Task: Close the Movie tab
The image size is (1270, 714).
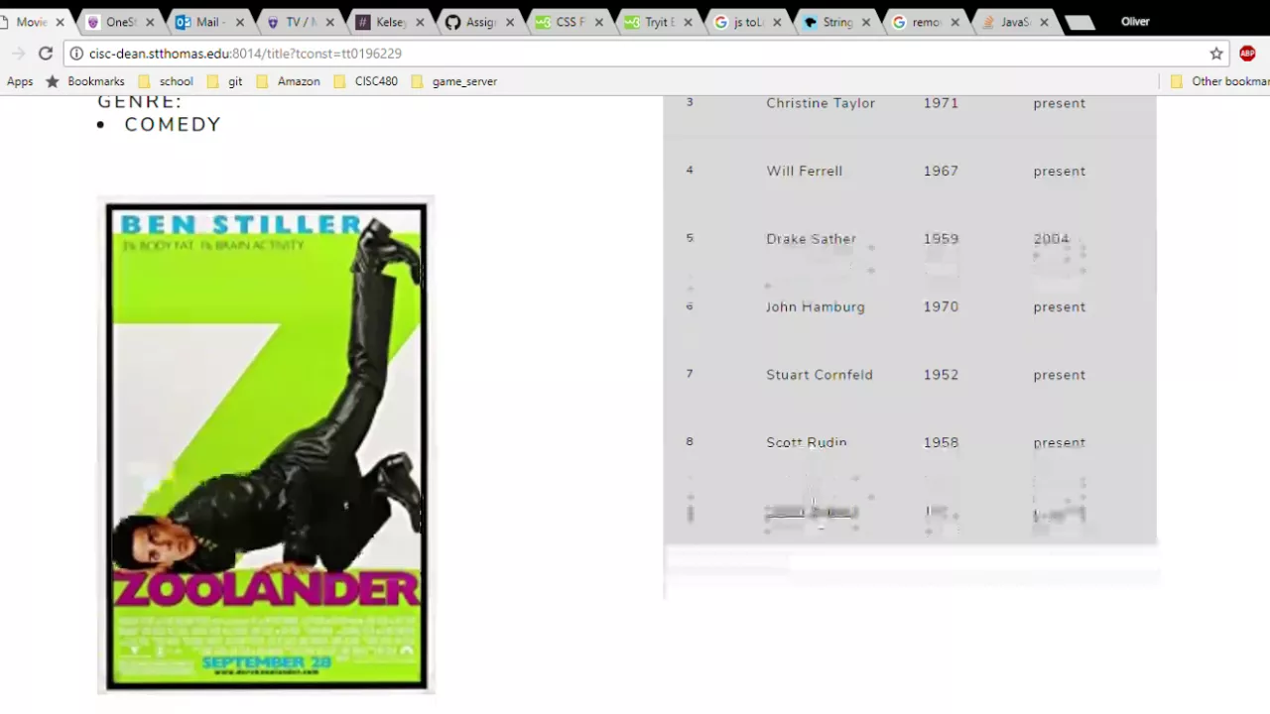Action: [x=61, y=22]
